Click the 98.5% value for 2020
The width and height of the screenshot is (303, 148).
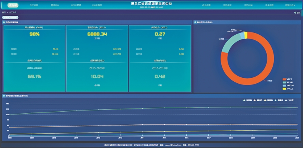click(x=56, y=49)
